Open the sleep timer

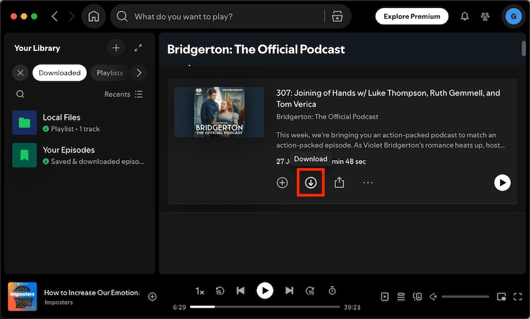[333, 291]
